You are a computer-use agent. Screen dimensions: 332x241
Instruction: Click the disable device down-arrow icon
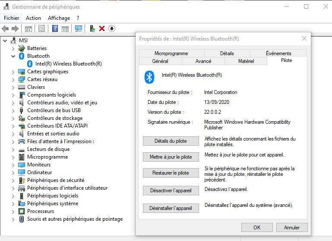(x=112, y=28)
